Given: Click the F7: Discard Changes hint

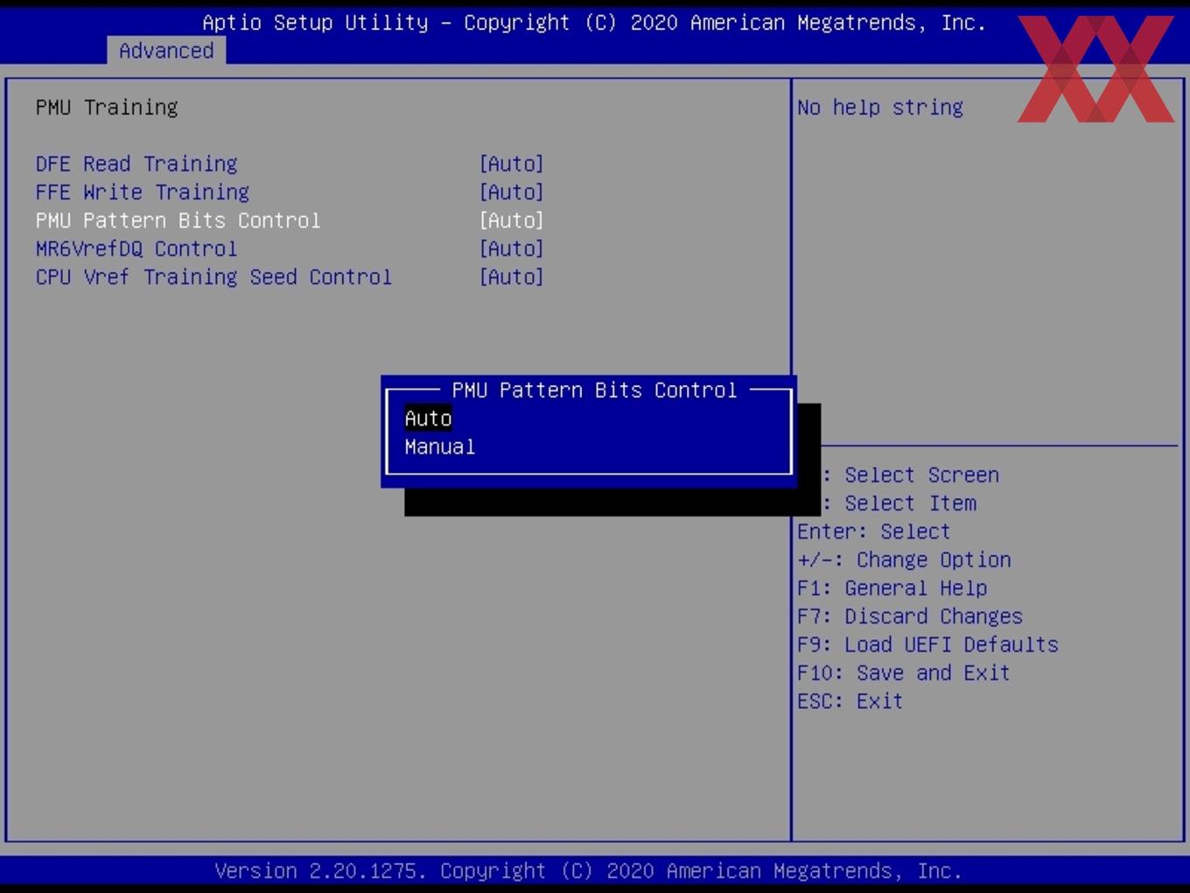Looking at the screenshot, I should coord(910,615).
